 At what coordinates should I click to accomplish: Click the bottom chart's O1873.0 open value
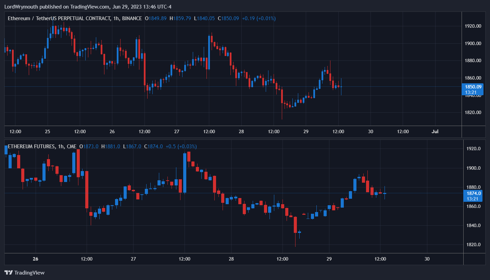click(x=89, y=146)
